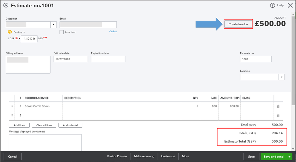Click the vertical scrollbar thumb
296x162 pixels.
[293, 60]
